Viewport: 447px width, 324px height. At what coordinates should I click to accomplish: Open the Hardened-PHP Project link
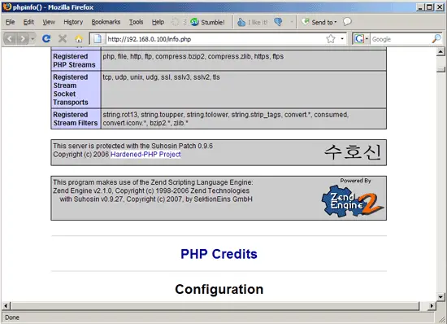[x=145, y=155]
